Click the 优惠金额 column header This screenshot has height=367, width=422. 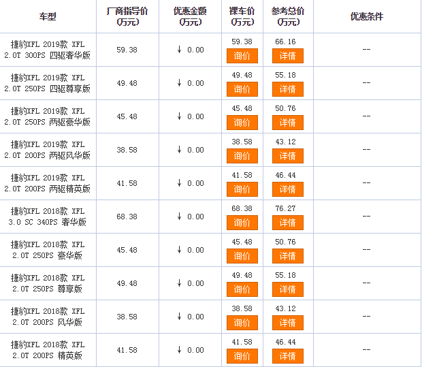pyautogui.click(x=190, y=16)
